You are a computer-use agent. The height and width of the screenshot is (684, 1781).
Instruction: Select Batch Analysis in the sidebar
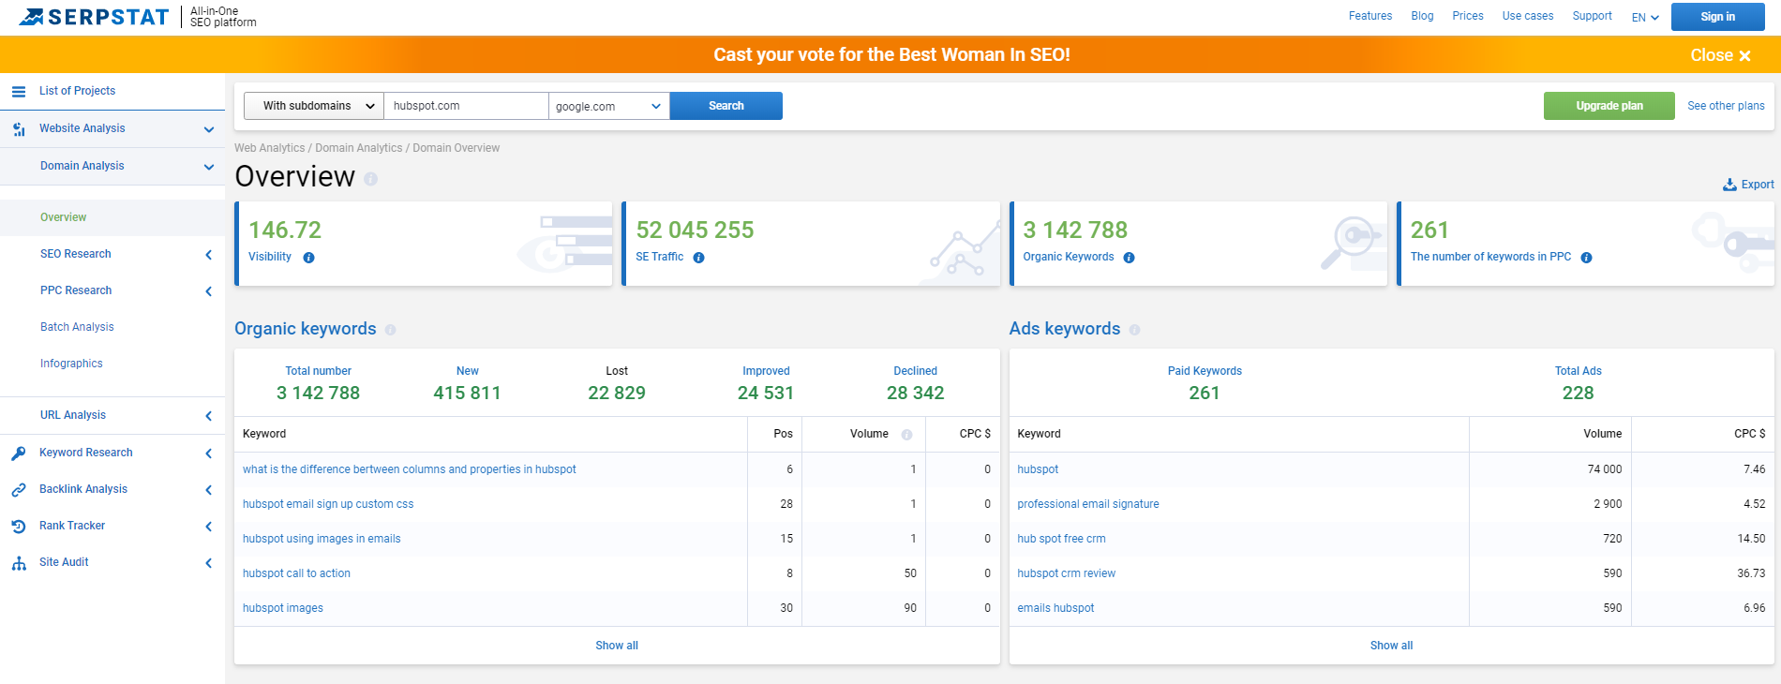coord(77,327)
